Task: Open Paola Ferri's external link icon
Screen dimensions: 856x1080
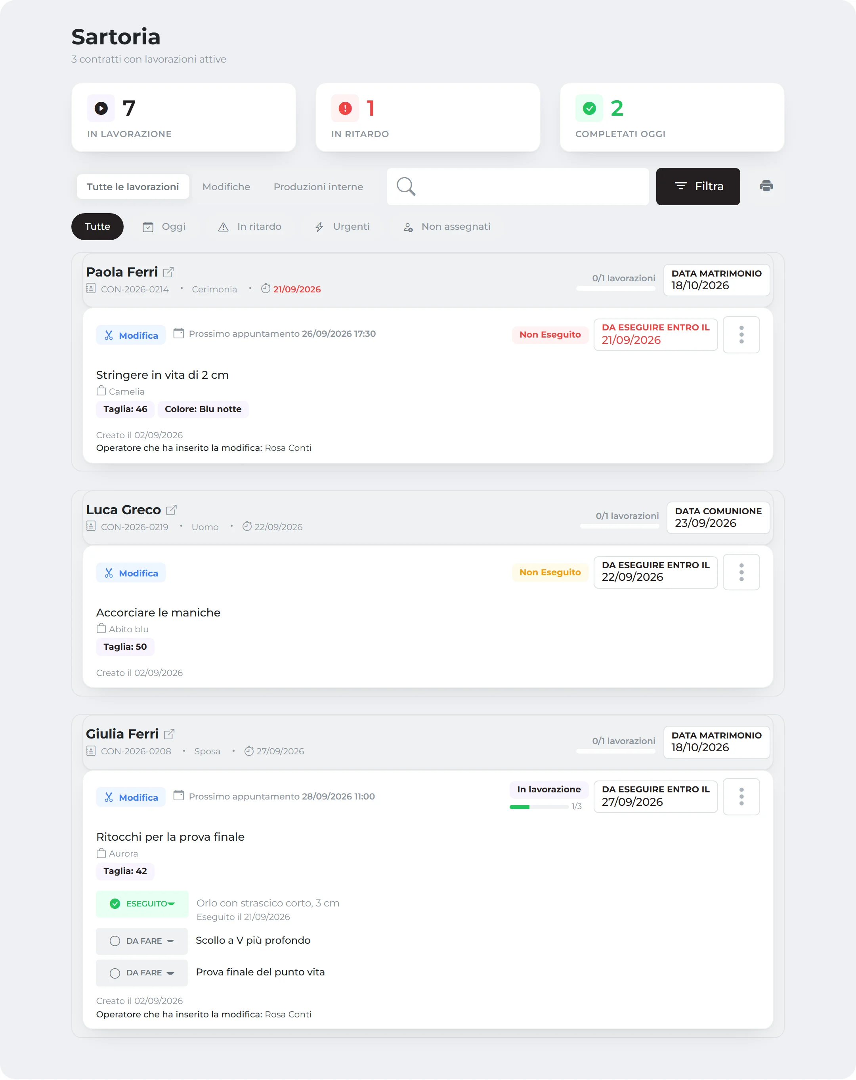Action: [168, 272]
